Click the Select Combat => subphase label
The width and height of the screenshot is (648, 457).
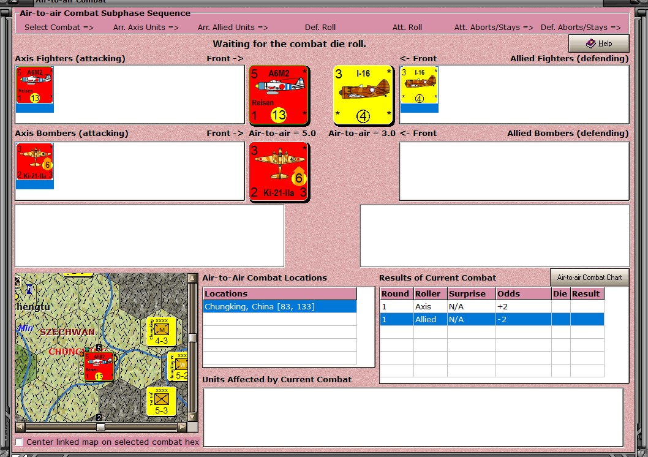(59, 28)
